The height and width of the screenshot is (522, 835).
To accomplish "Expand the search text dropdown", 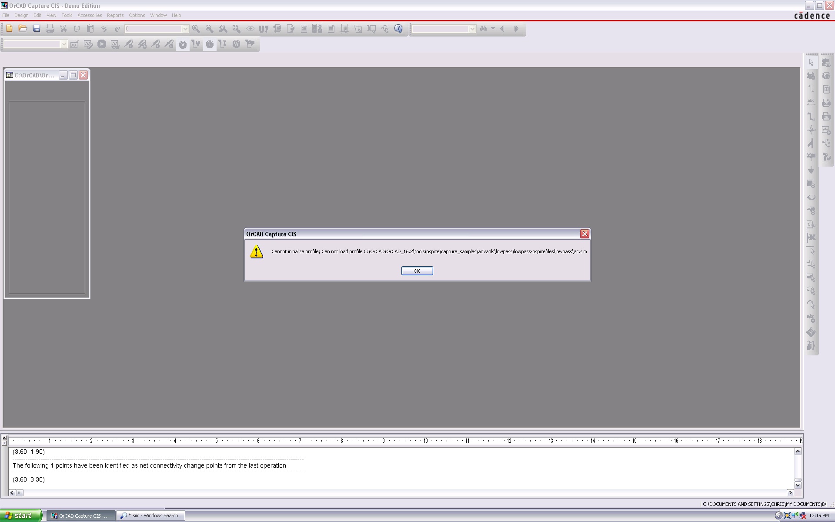I will tap(472, 29).
